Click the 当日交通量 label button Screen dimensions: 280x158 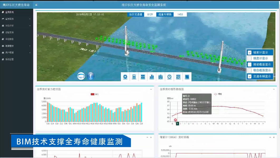coord(136,14)
